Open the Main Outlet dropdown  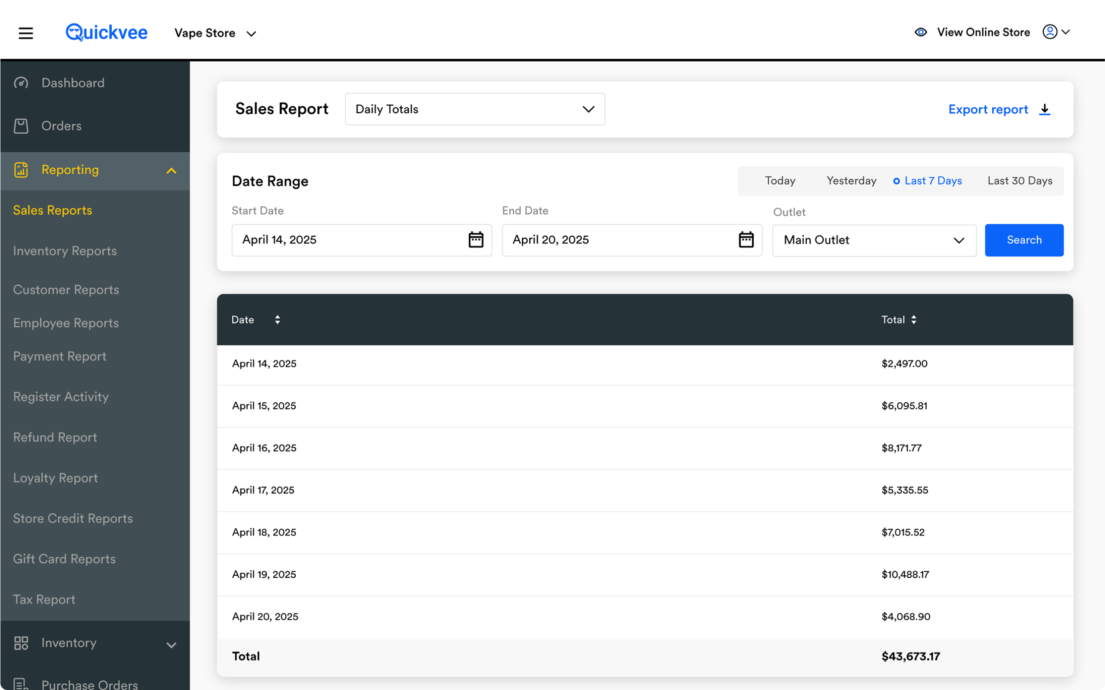(874, 240)
